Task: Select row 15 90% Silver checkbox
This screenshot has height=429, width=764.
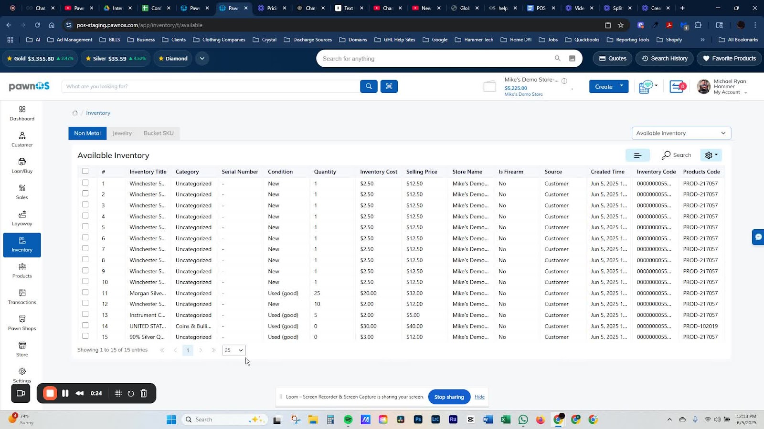Action: pos(85,336)
